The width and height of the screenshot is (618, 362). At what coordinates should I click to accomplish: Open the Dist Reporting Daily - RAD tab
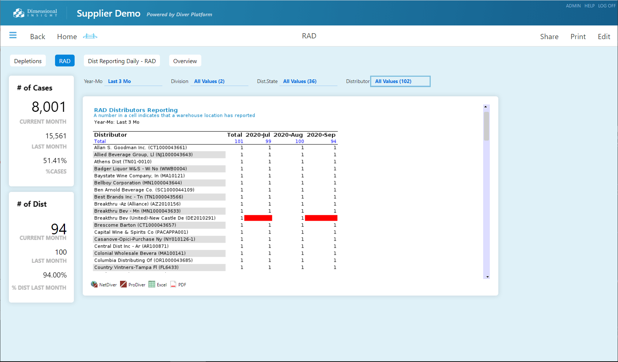[x=122, y=61]
